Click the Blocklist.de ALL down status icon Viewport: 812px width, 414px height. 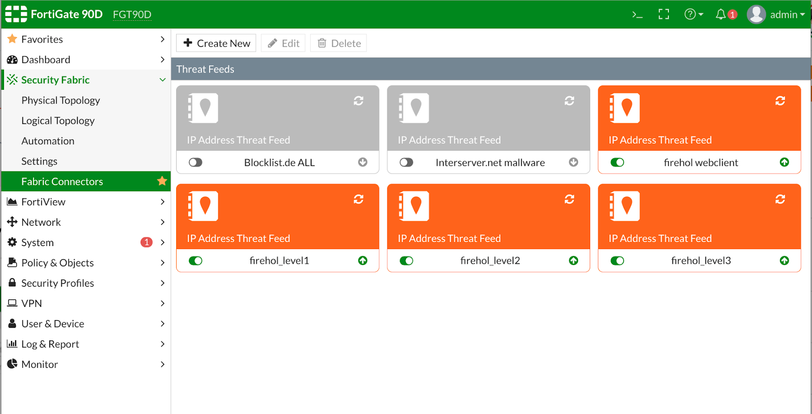(363, 162)
